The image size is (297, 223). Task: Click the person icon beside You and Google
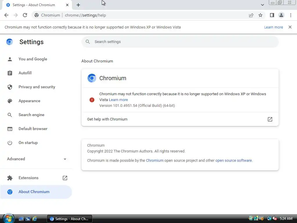coord(10,59)
